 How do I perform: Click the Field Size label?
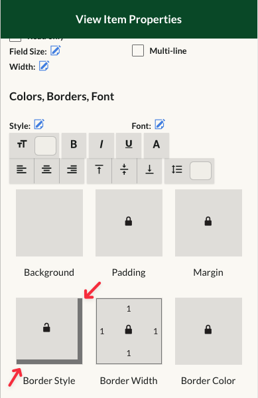tap(28, 52)
